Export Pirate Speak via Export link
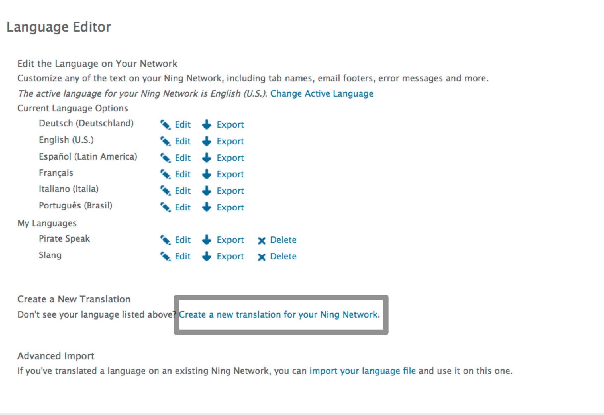Image resolution: width=604 pixels, height=415 pixels. click(x=230, y=240)
